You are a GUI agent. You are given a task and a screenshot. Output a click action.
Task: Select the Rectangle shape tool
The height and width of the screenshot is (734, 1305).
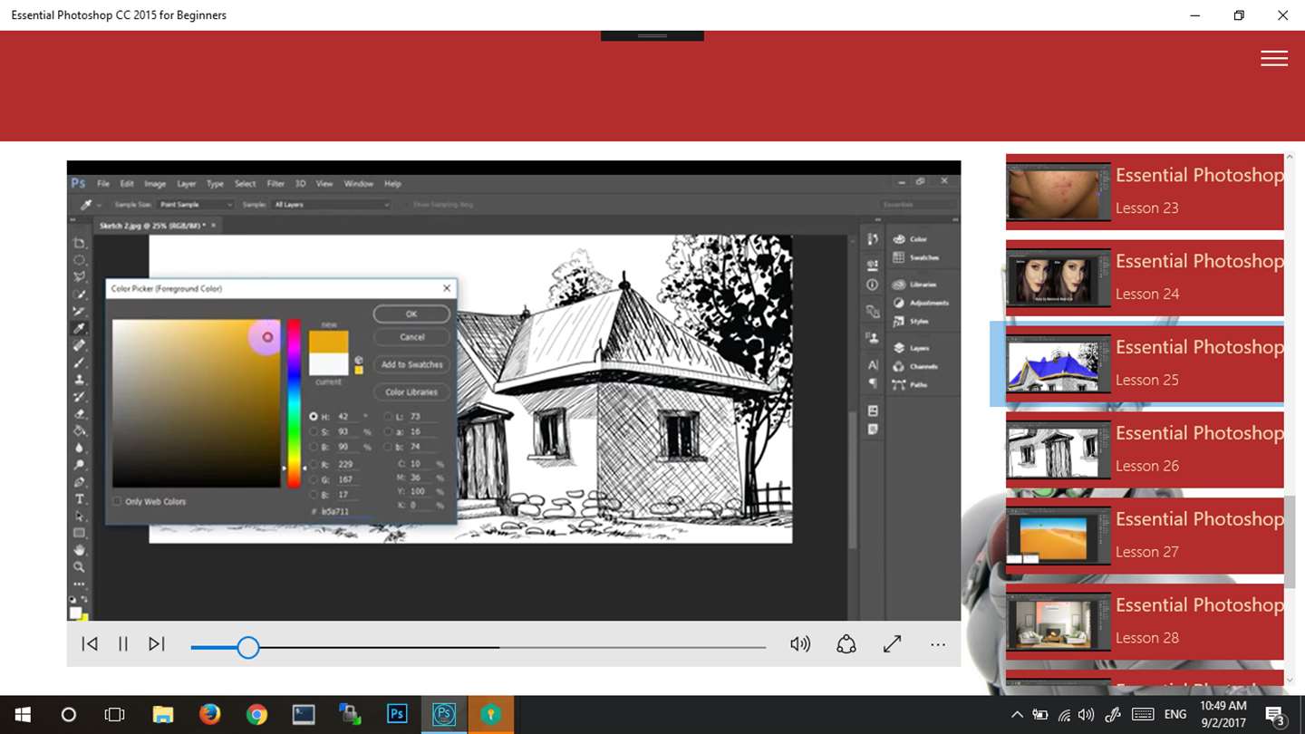click(80, 533)
